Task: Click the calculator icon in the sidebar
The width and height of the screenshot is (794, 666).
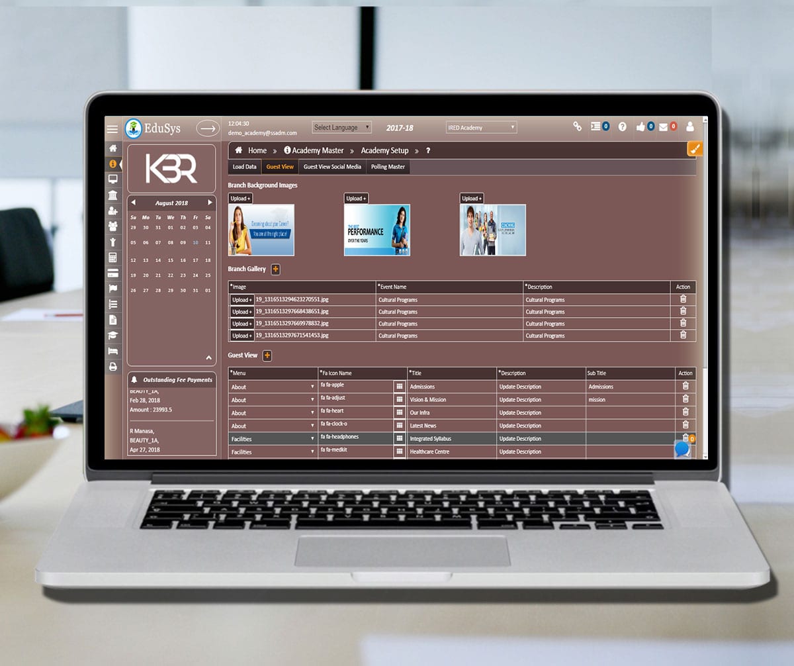Action: click(x=112, y=258)
